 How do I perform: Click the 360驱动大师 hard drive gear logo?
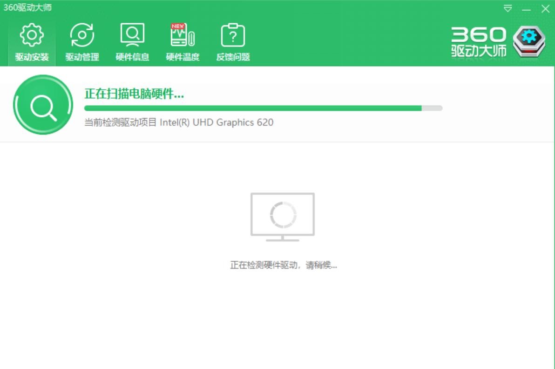[529, 41]
